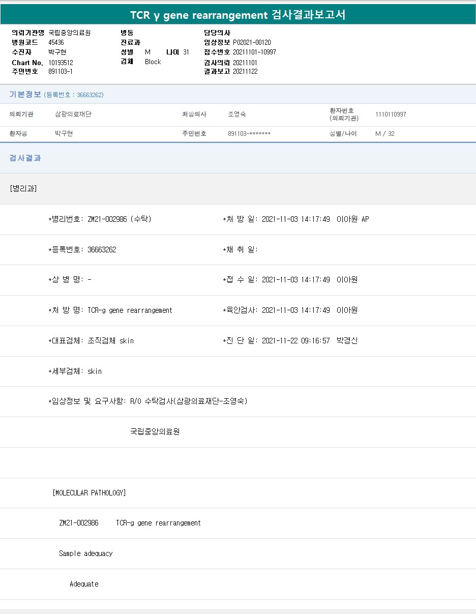Click the [MOLECULAR PATHOLOGY] heading
The height and width of the screenshot is (614, 476).
(x=90, y=493)
